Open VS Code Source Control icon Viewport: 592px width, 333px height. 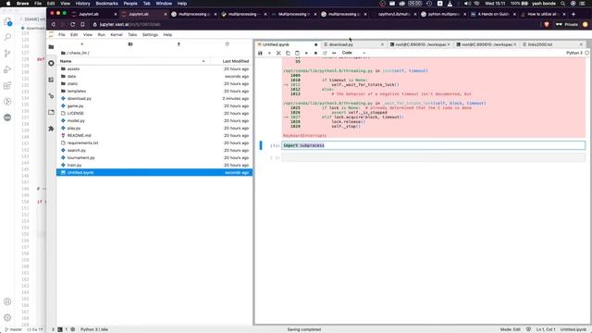tap(7, 54)
